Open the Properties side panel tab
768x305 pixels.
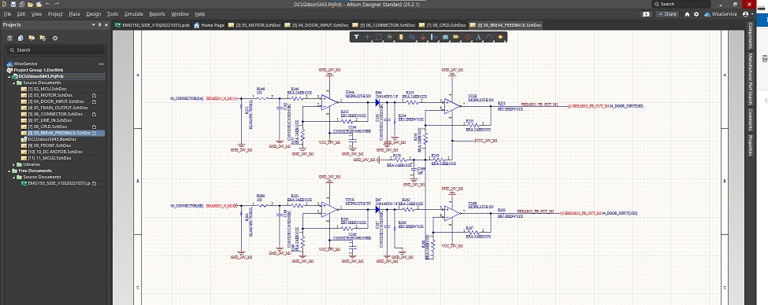(x=750, y=145)
